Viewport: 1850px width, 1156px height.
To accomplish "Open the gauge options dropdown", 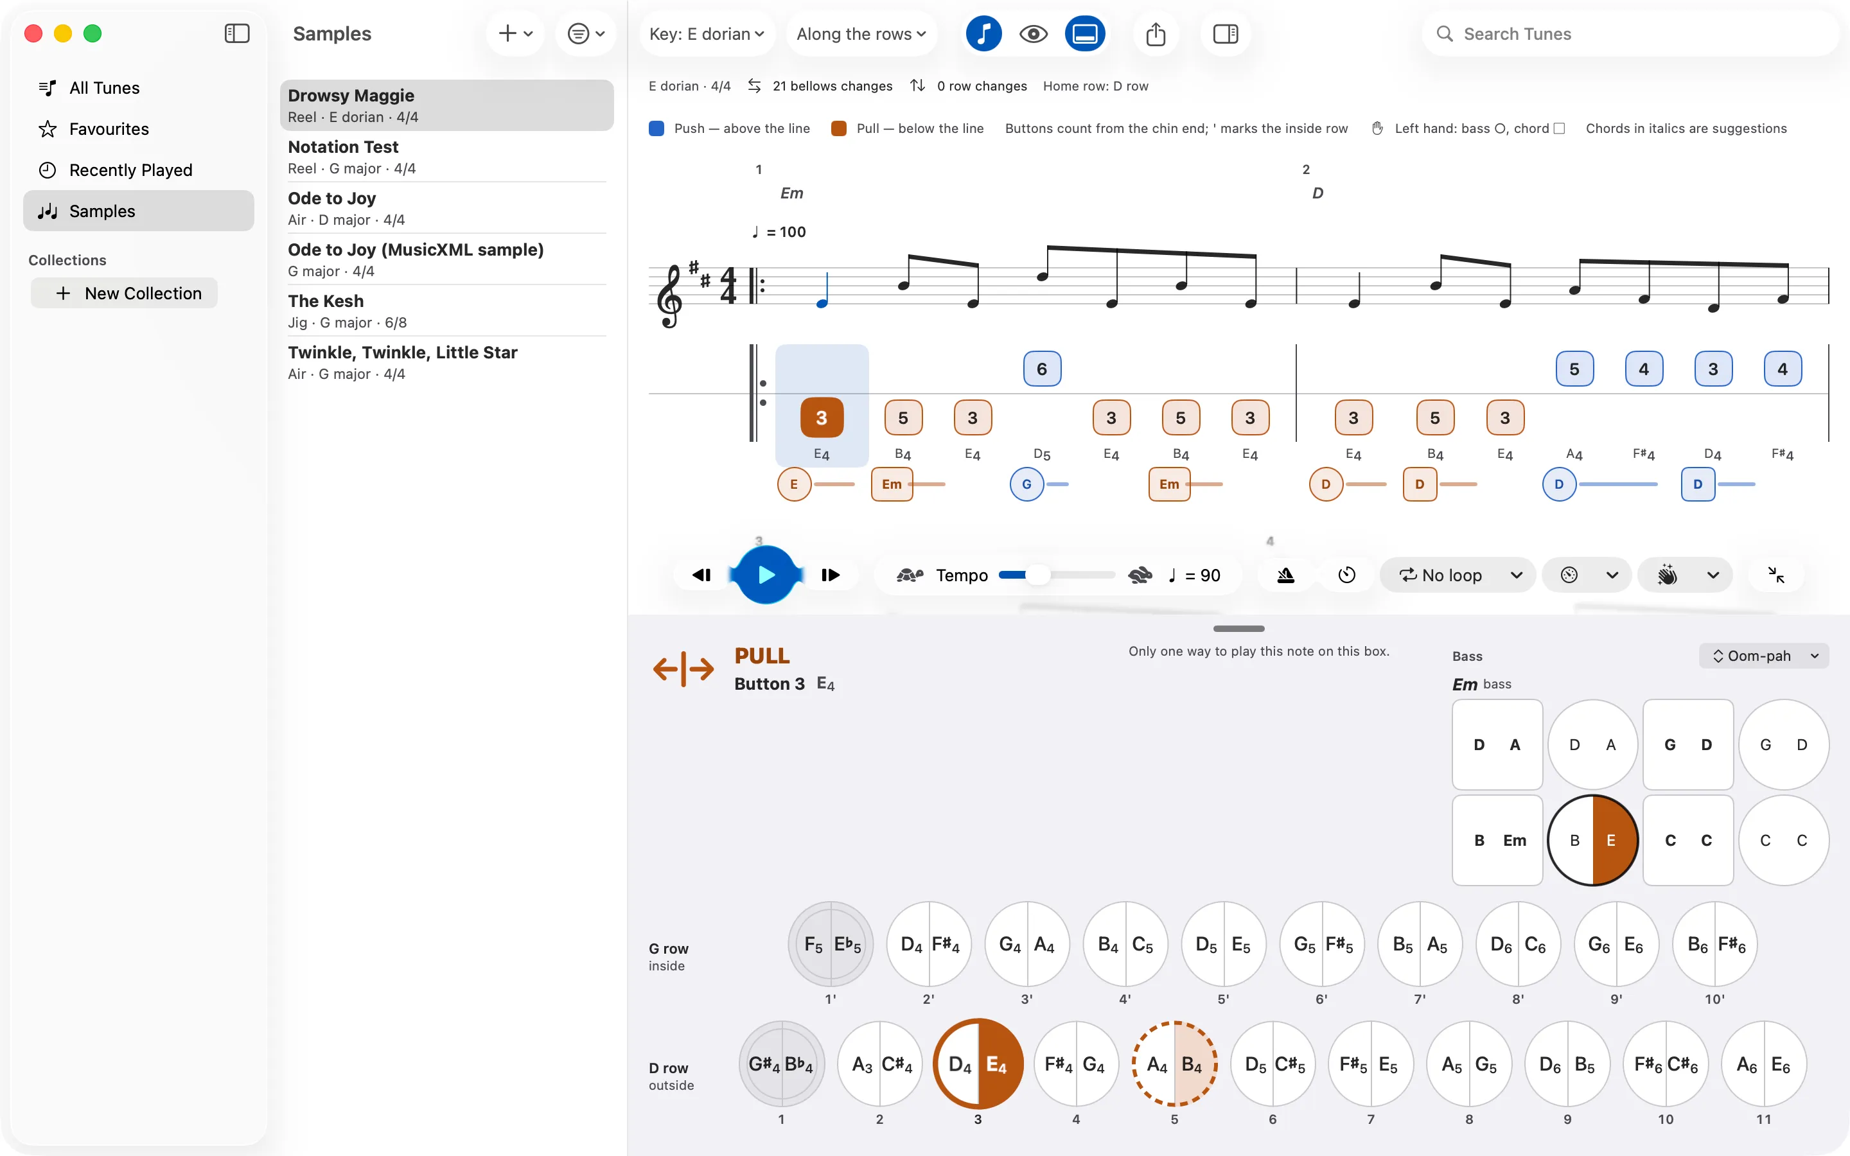I will [x=1586, y=575].
